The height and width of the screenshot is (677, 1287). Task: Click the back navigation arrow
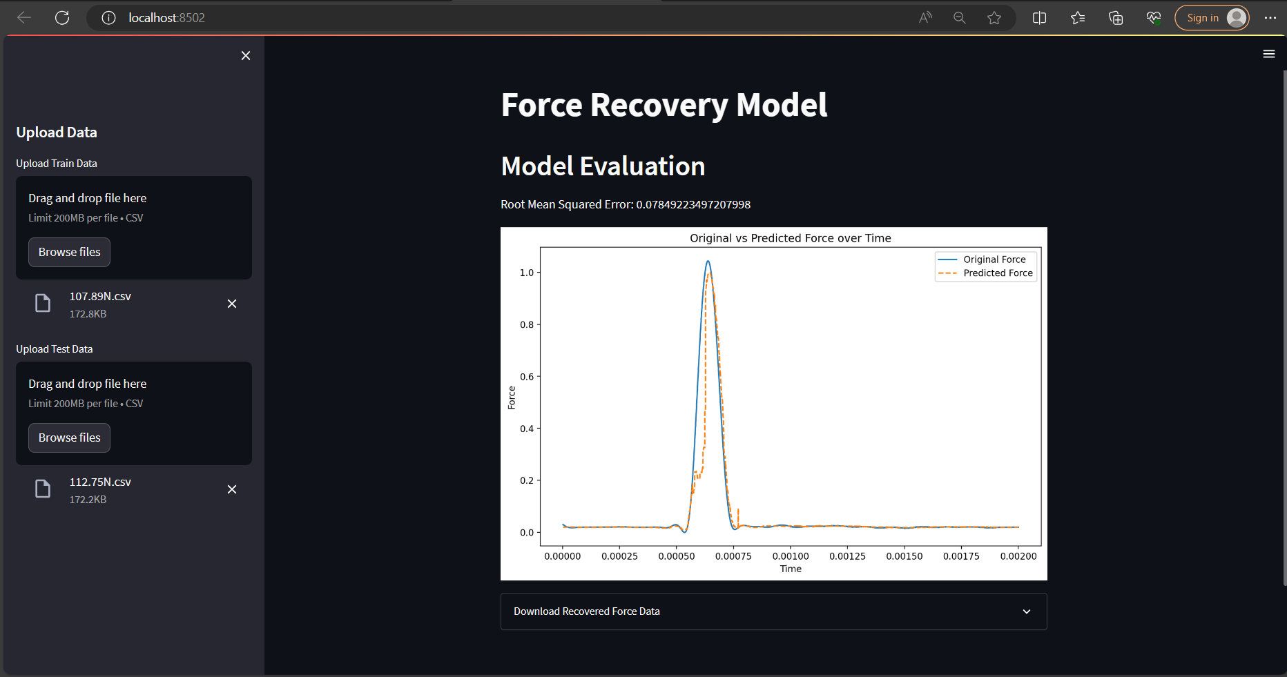23,18
